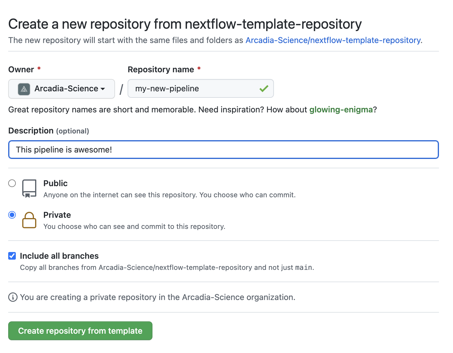
Task: Use the glowing-enigma name suggestion
Action: tap(341, 109)
